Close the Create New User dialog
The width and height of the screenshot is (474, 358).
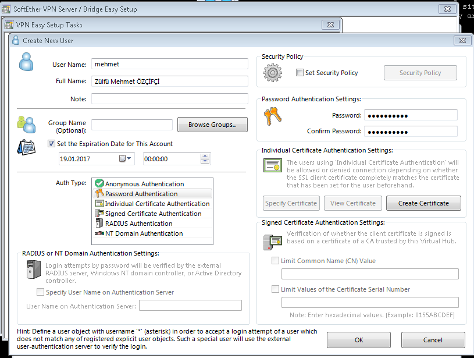[x=462, y=40]
